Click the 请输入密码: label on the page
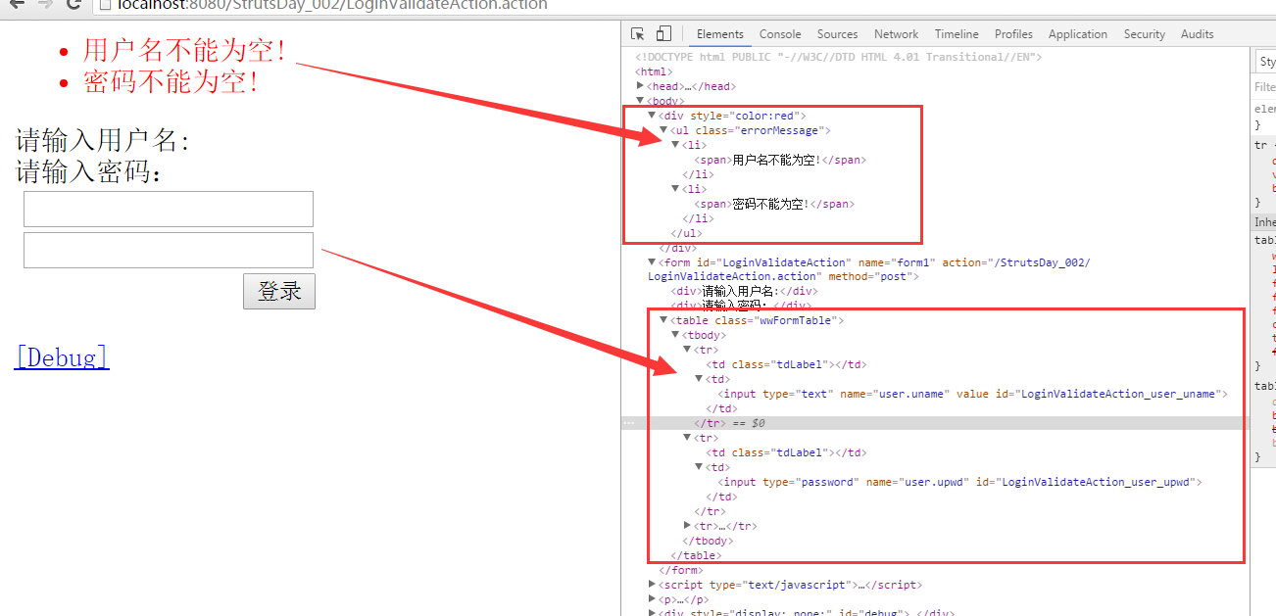 (89, 171)
